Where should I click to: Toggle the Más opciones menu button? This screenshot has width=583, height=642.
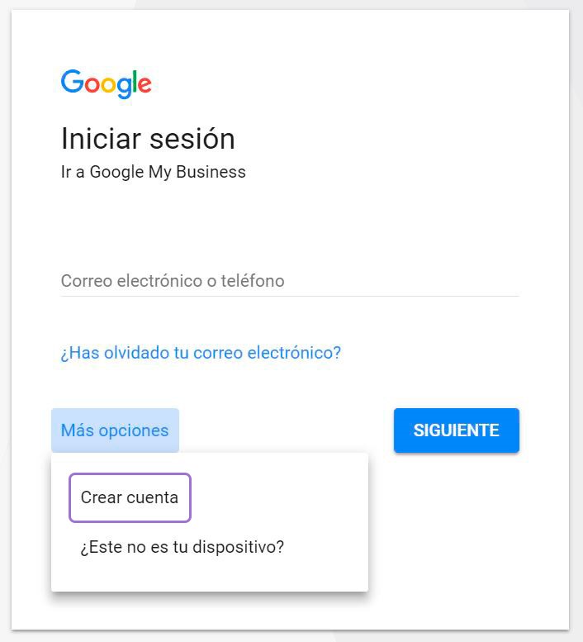click(x=115, y=430)
